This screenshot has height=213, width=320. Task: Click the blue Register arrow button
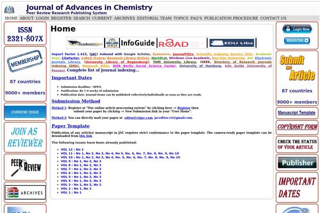tap(297, 40)
